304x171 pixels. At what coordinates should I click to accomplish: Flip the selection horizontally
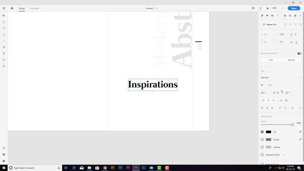click(x=291, y=42)
